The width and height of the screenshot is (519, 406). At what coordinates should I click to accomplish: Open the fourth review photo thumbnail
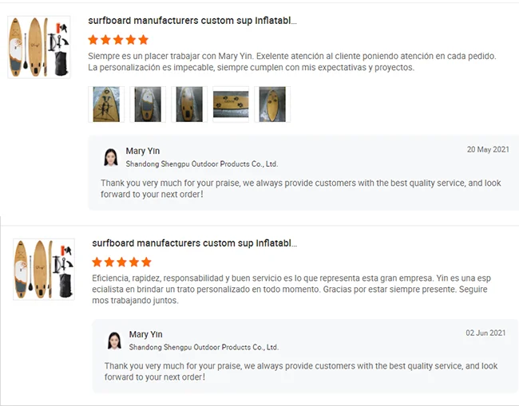[x=231, y=104]
